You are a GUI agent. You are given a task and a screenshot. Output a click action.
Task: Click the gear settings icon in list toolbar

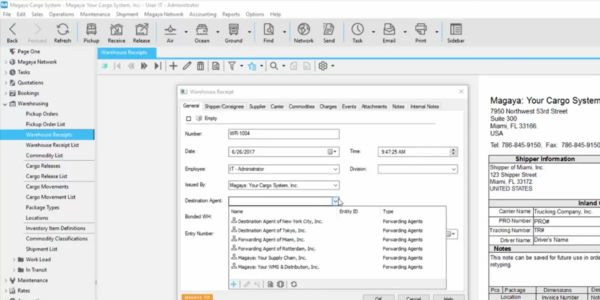pyautogui.click(x=323, y=65)
